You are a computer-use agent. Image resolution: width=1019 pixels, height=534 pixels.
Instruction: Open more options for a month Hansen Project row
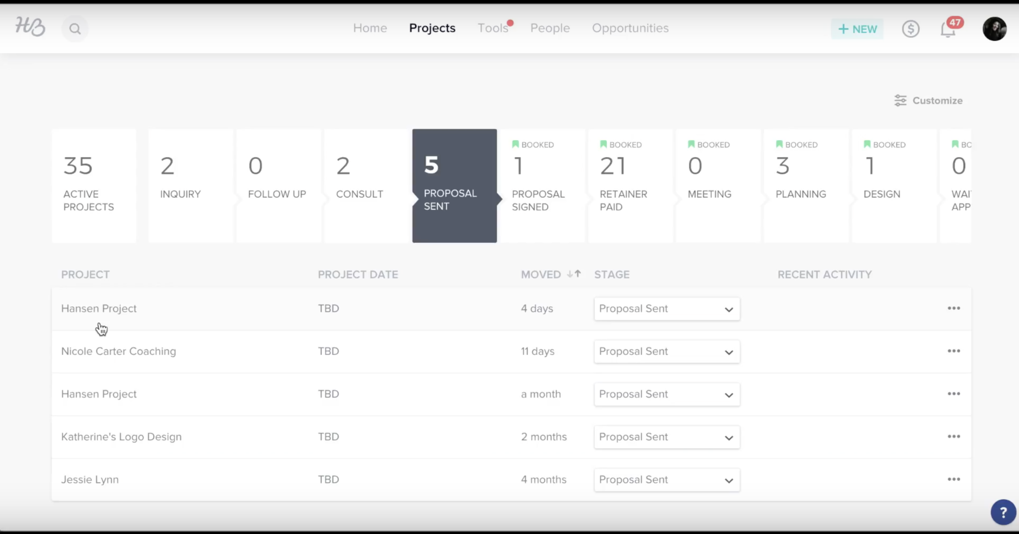(x=954, y=394)
